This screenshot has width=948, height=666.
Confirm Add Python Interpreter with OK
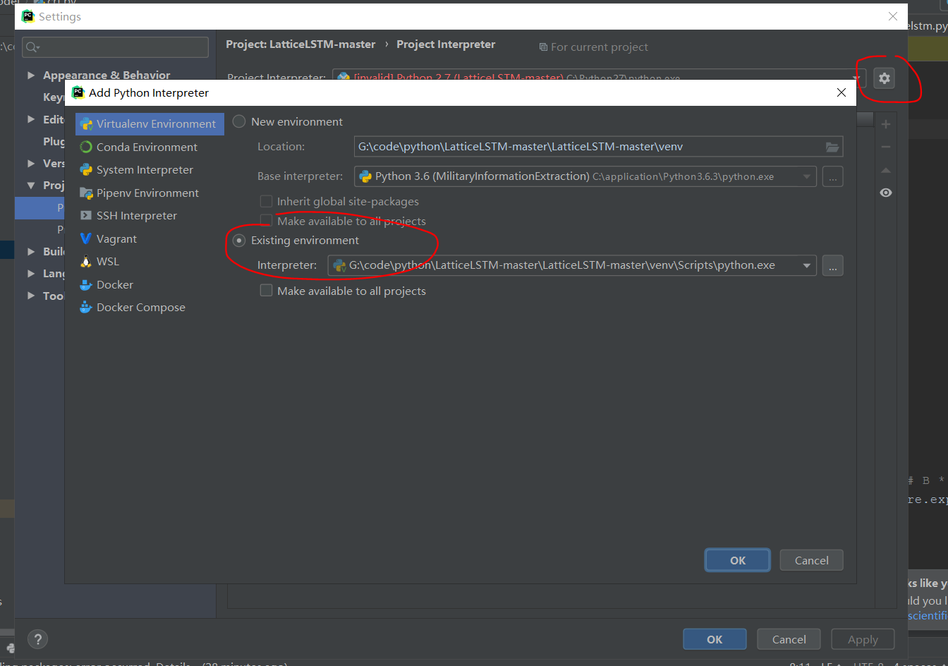click(738, 560)
